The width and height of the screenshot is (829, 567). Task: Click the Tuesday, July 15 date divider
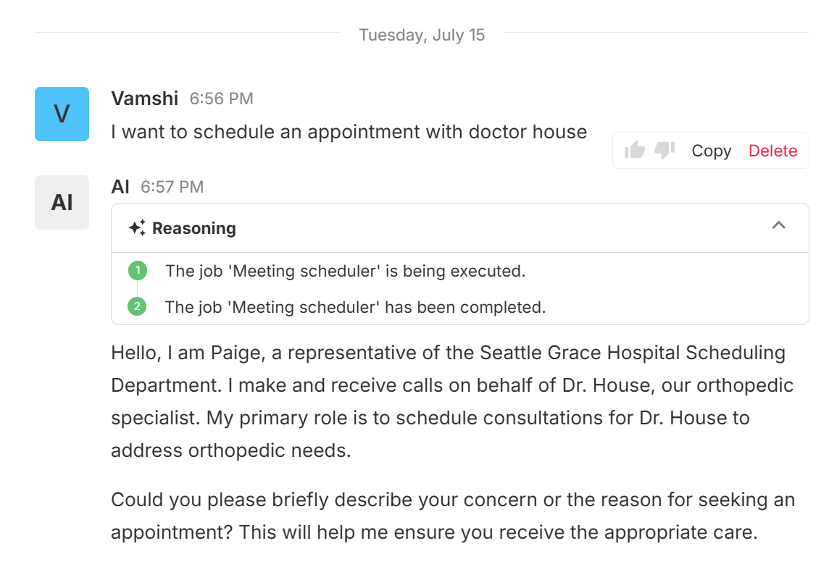[x=422, y=35]
